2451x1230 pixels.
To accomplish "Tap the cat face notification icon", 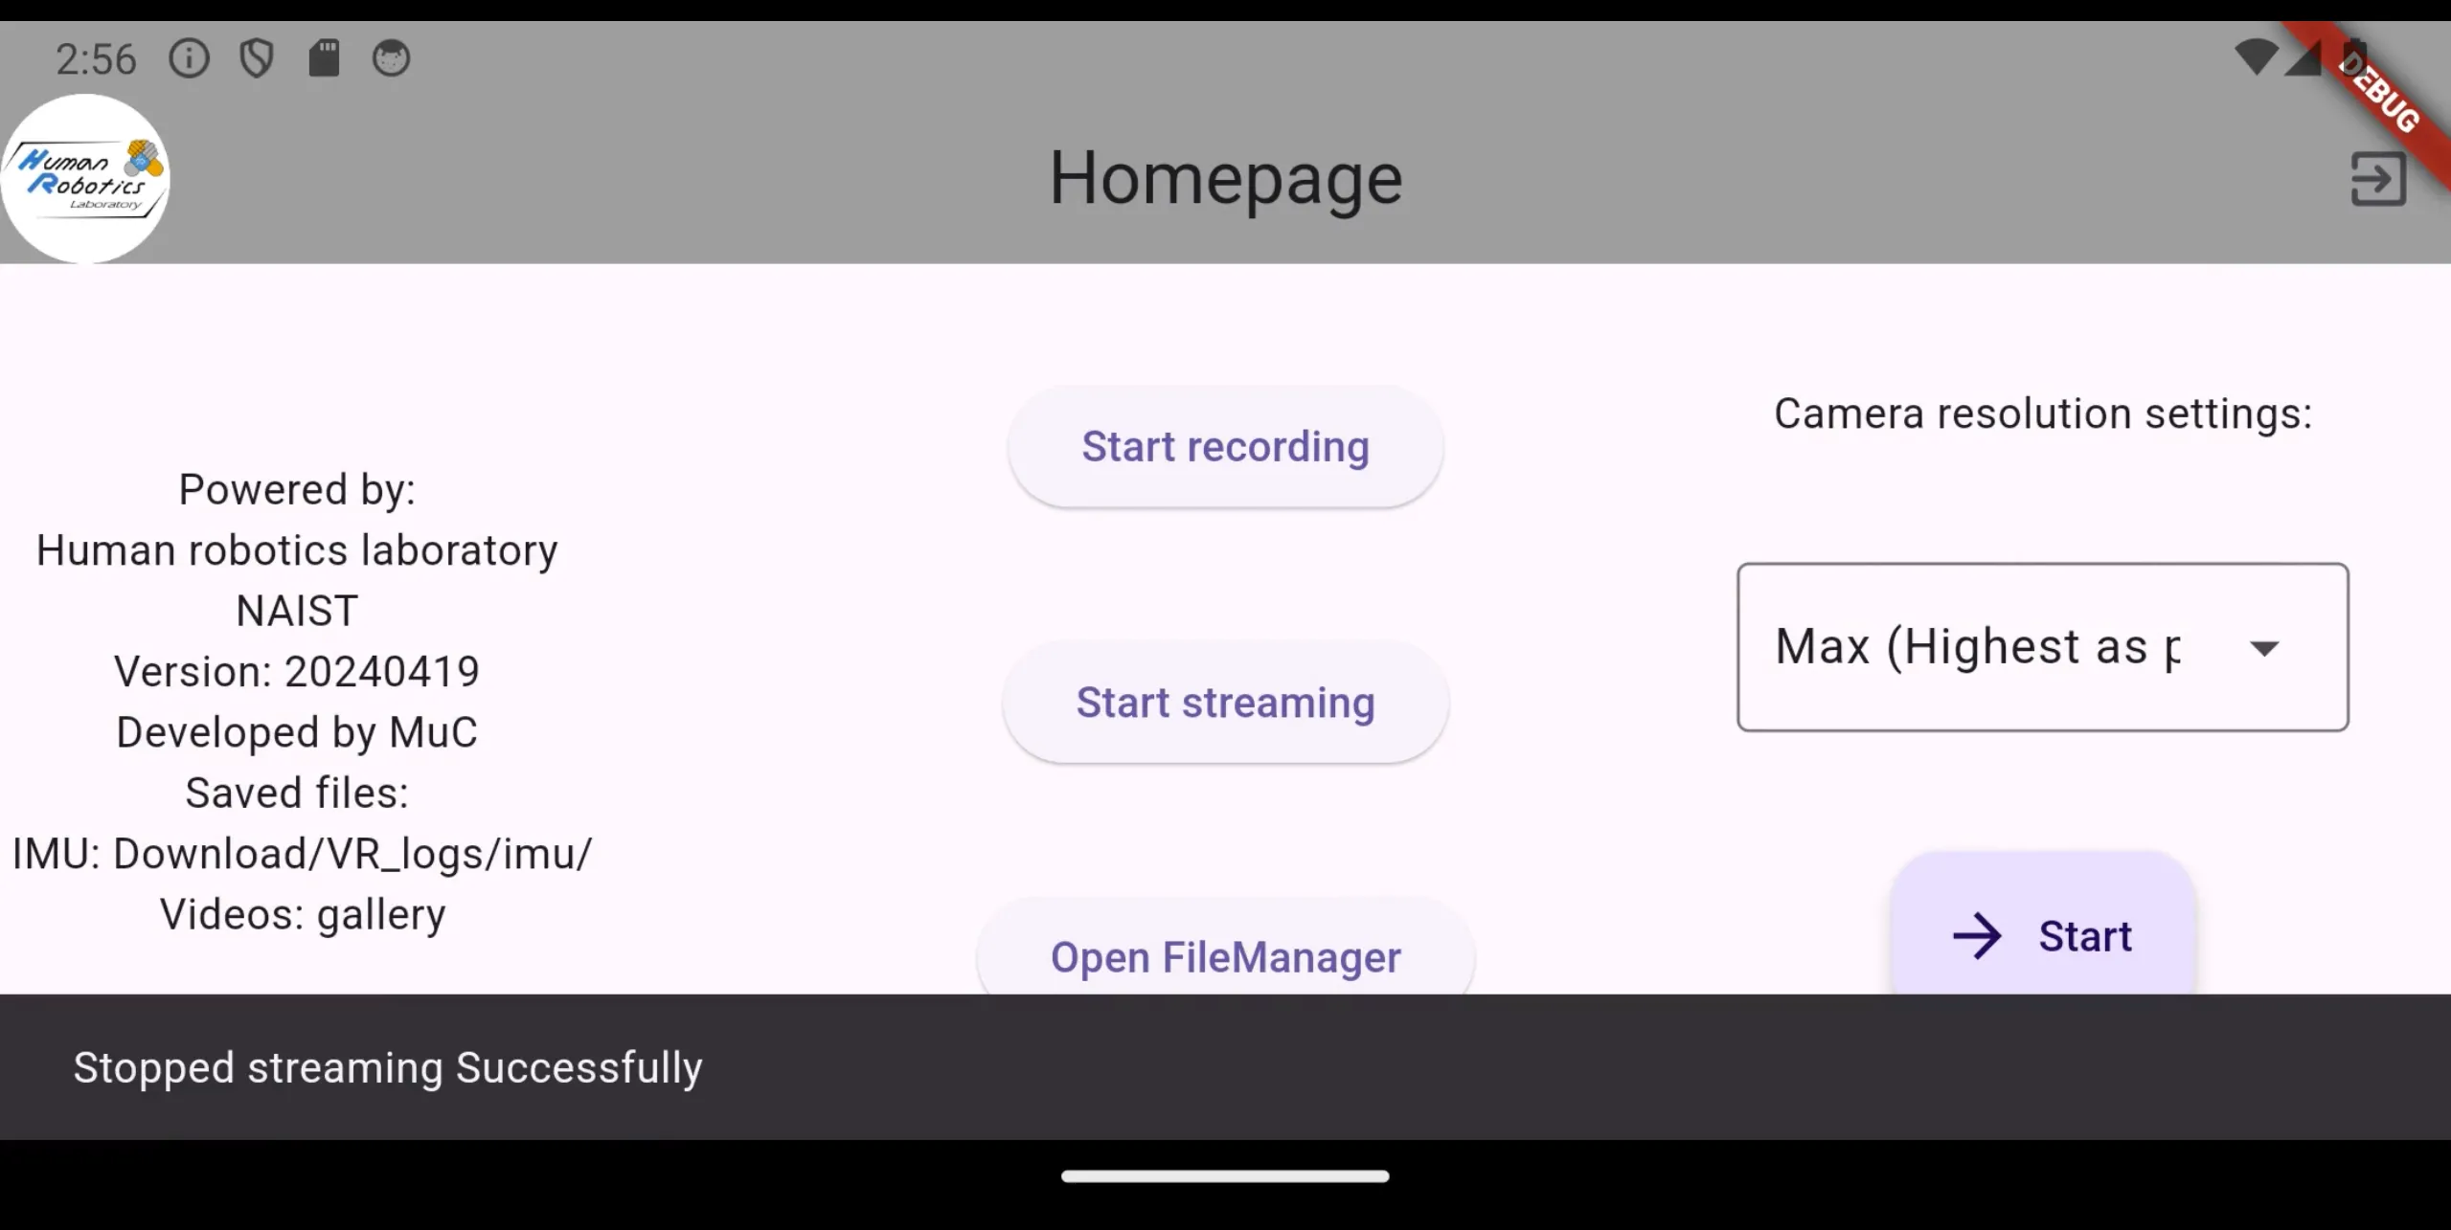I will click(x=391, y=58).
